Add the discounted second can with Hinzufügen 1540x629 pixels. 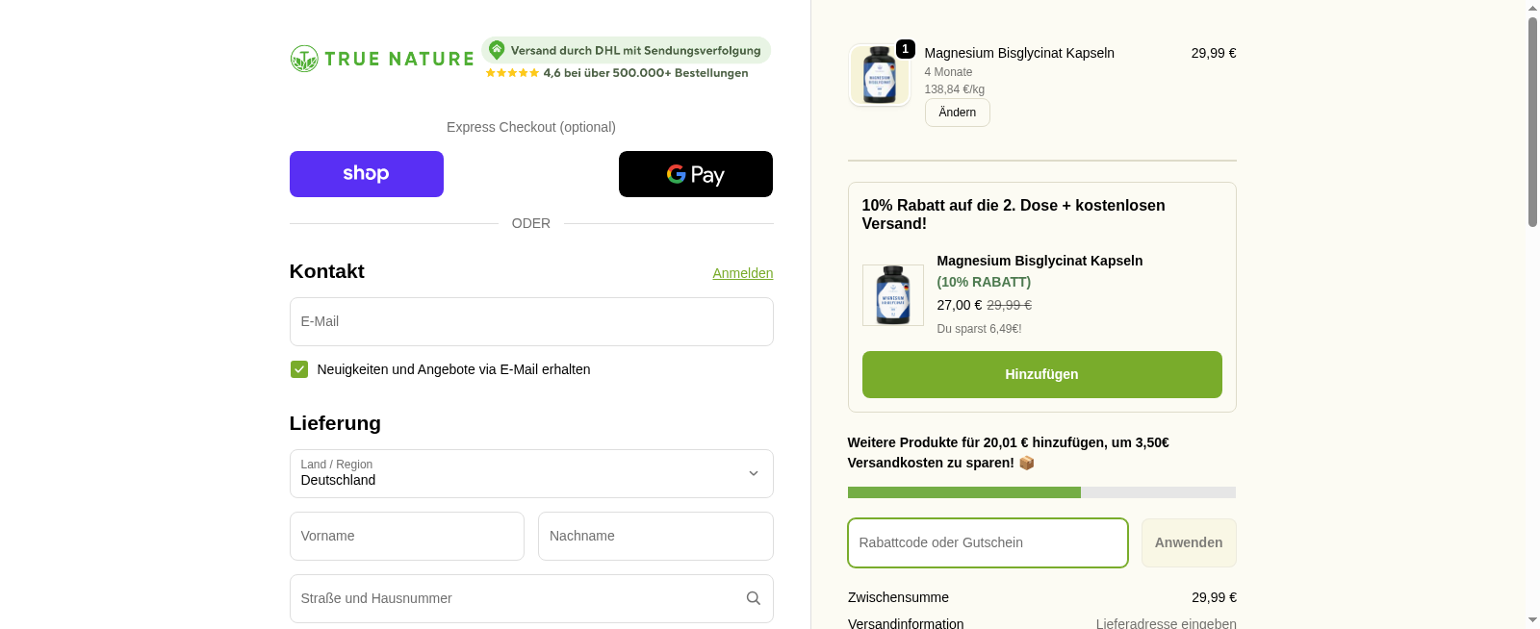[1041, 374]
